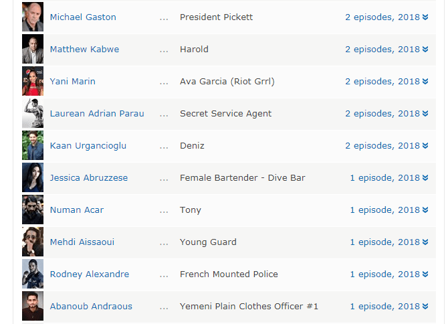Open the Abanoub Andraous name link

click(91, 307)
